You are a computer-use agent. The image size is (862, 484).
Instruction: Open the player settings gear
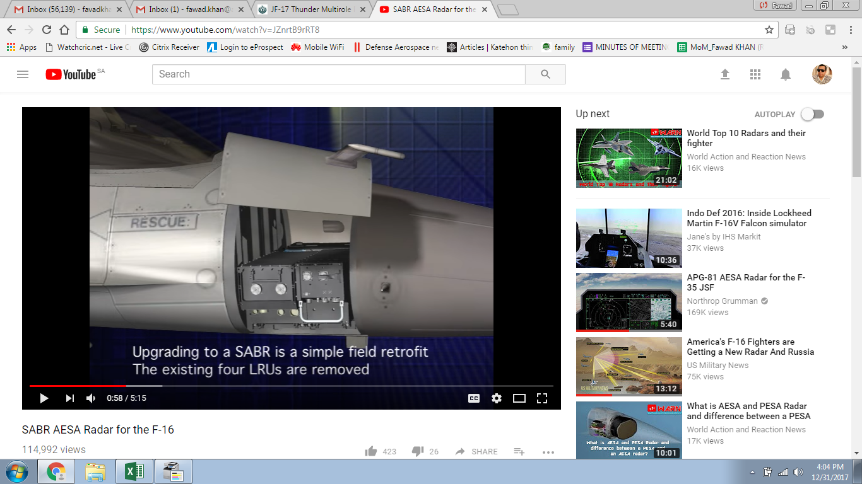pos(497,398)
